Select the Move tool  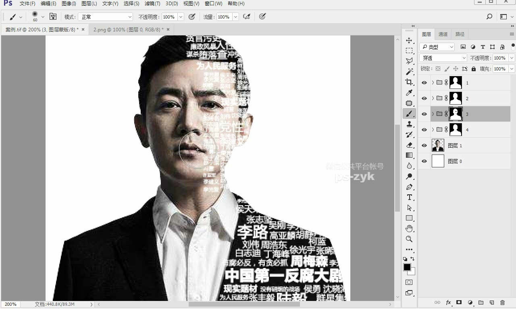pos(409,40)
